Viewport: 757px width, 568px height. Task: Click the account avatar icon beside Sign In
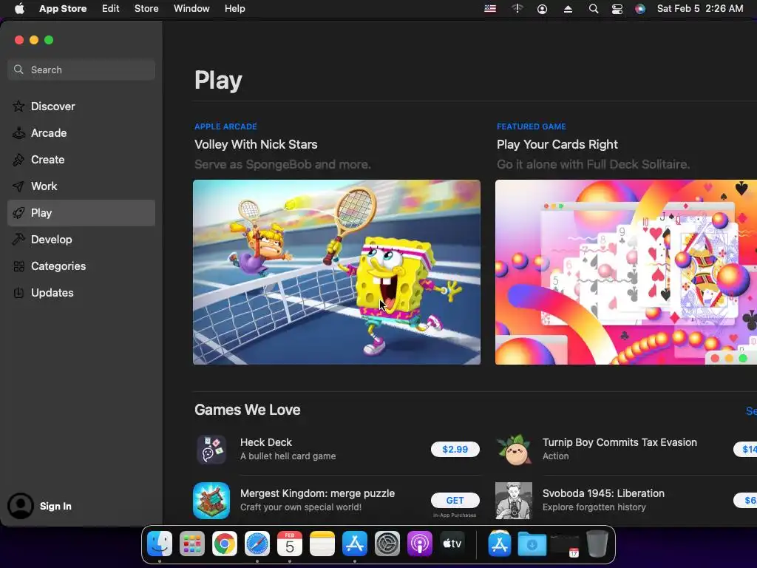[x=20, y=506]
